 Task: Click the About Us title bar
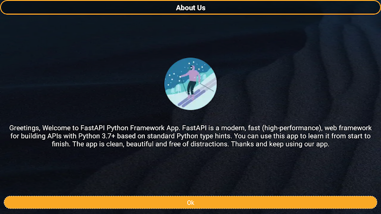pos(190,8)
